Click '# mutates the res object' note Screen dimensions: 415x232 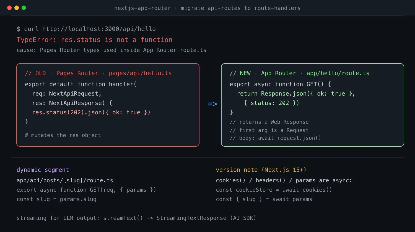coord(63,135)
